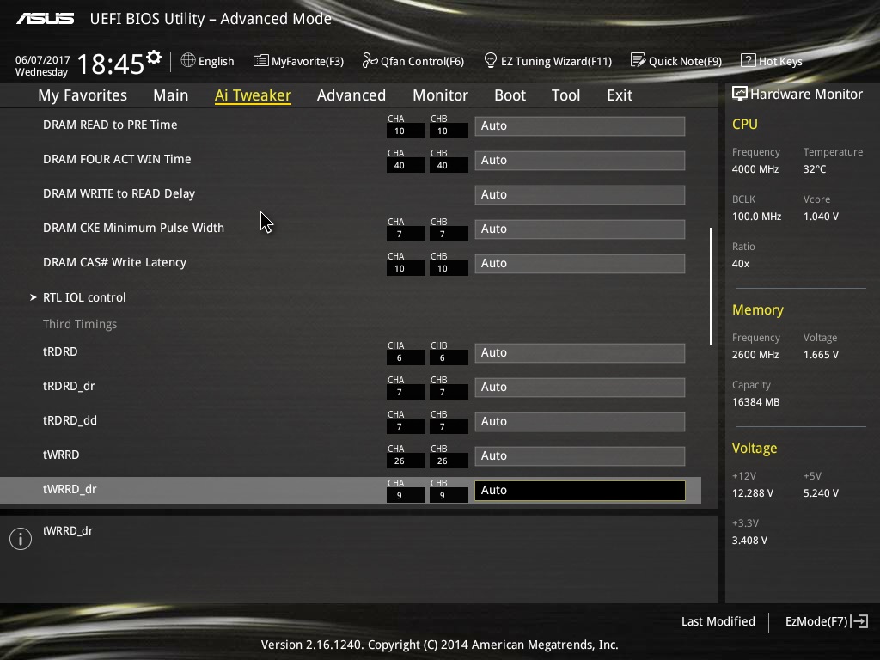Switch to the Exit tab
Screen dimensions: 880x660
point(620,95)
